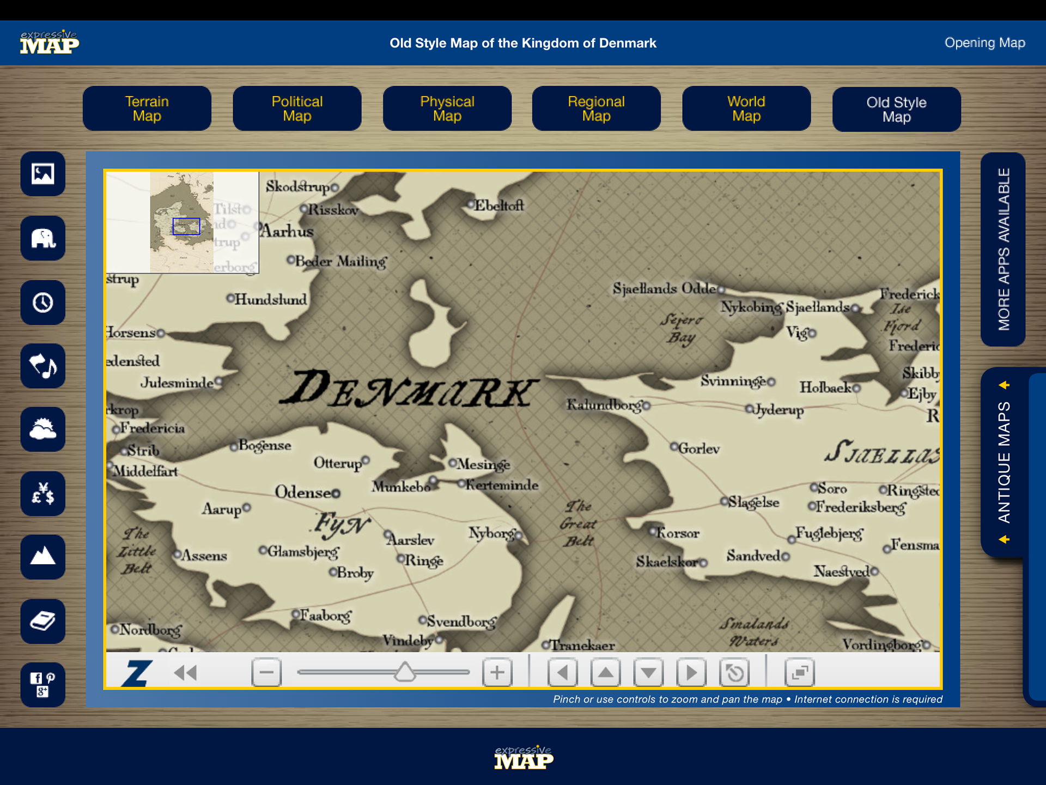Open the social sharing icon

point(43,685)
